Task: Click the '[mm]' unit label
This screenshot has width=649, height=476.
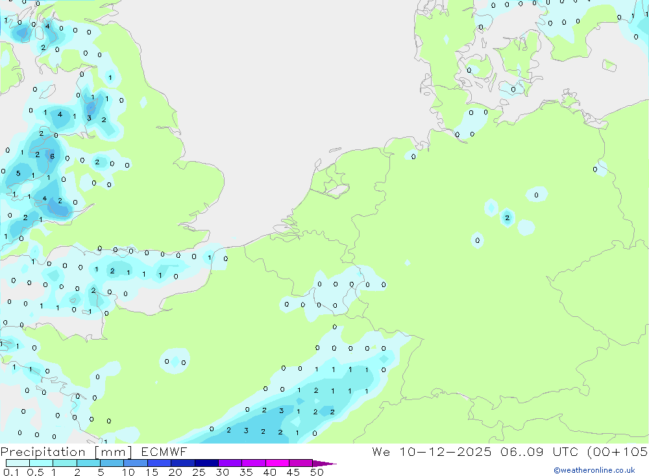Action: 114,452
